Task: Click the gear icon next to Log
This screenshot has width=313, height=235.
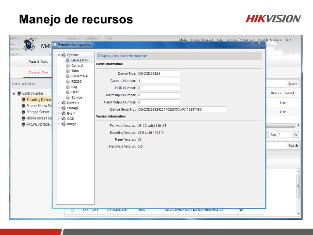Action: (x=68, y=87)
